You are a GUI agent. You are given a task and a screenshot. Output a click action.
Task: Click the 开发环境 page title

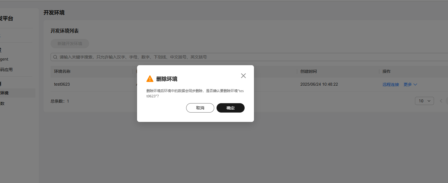(54, 13)
